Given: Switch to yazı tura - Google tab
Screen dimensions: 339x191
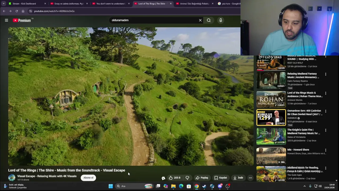Looking at the screenshot, I should click(x=229, y=4).
